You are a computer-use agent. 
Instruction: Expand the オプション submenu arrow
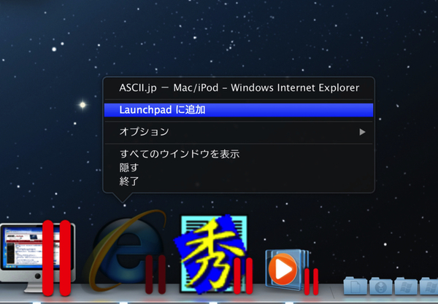[x=362, y=132]
